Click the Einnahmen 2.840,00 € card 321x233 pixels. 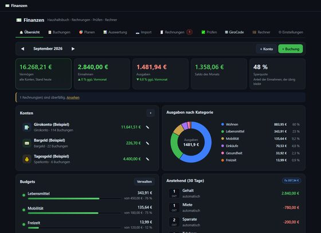[102, 74]
